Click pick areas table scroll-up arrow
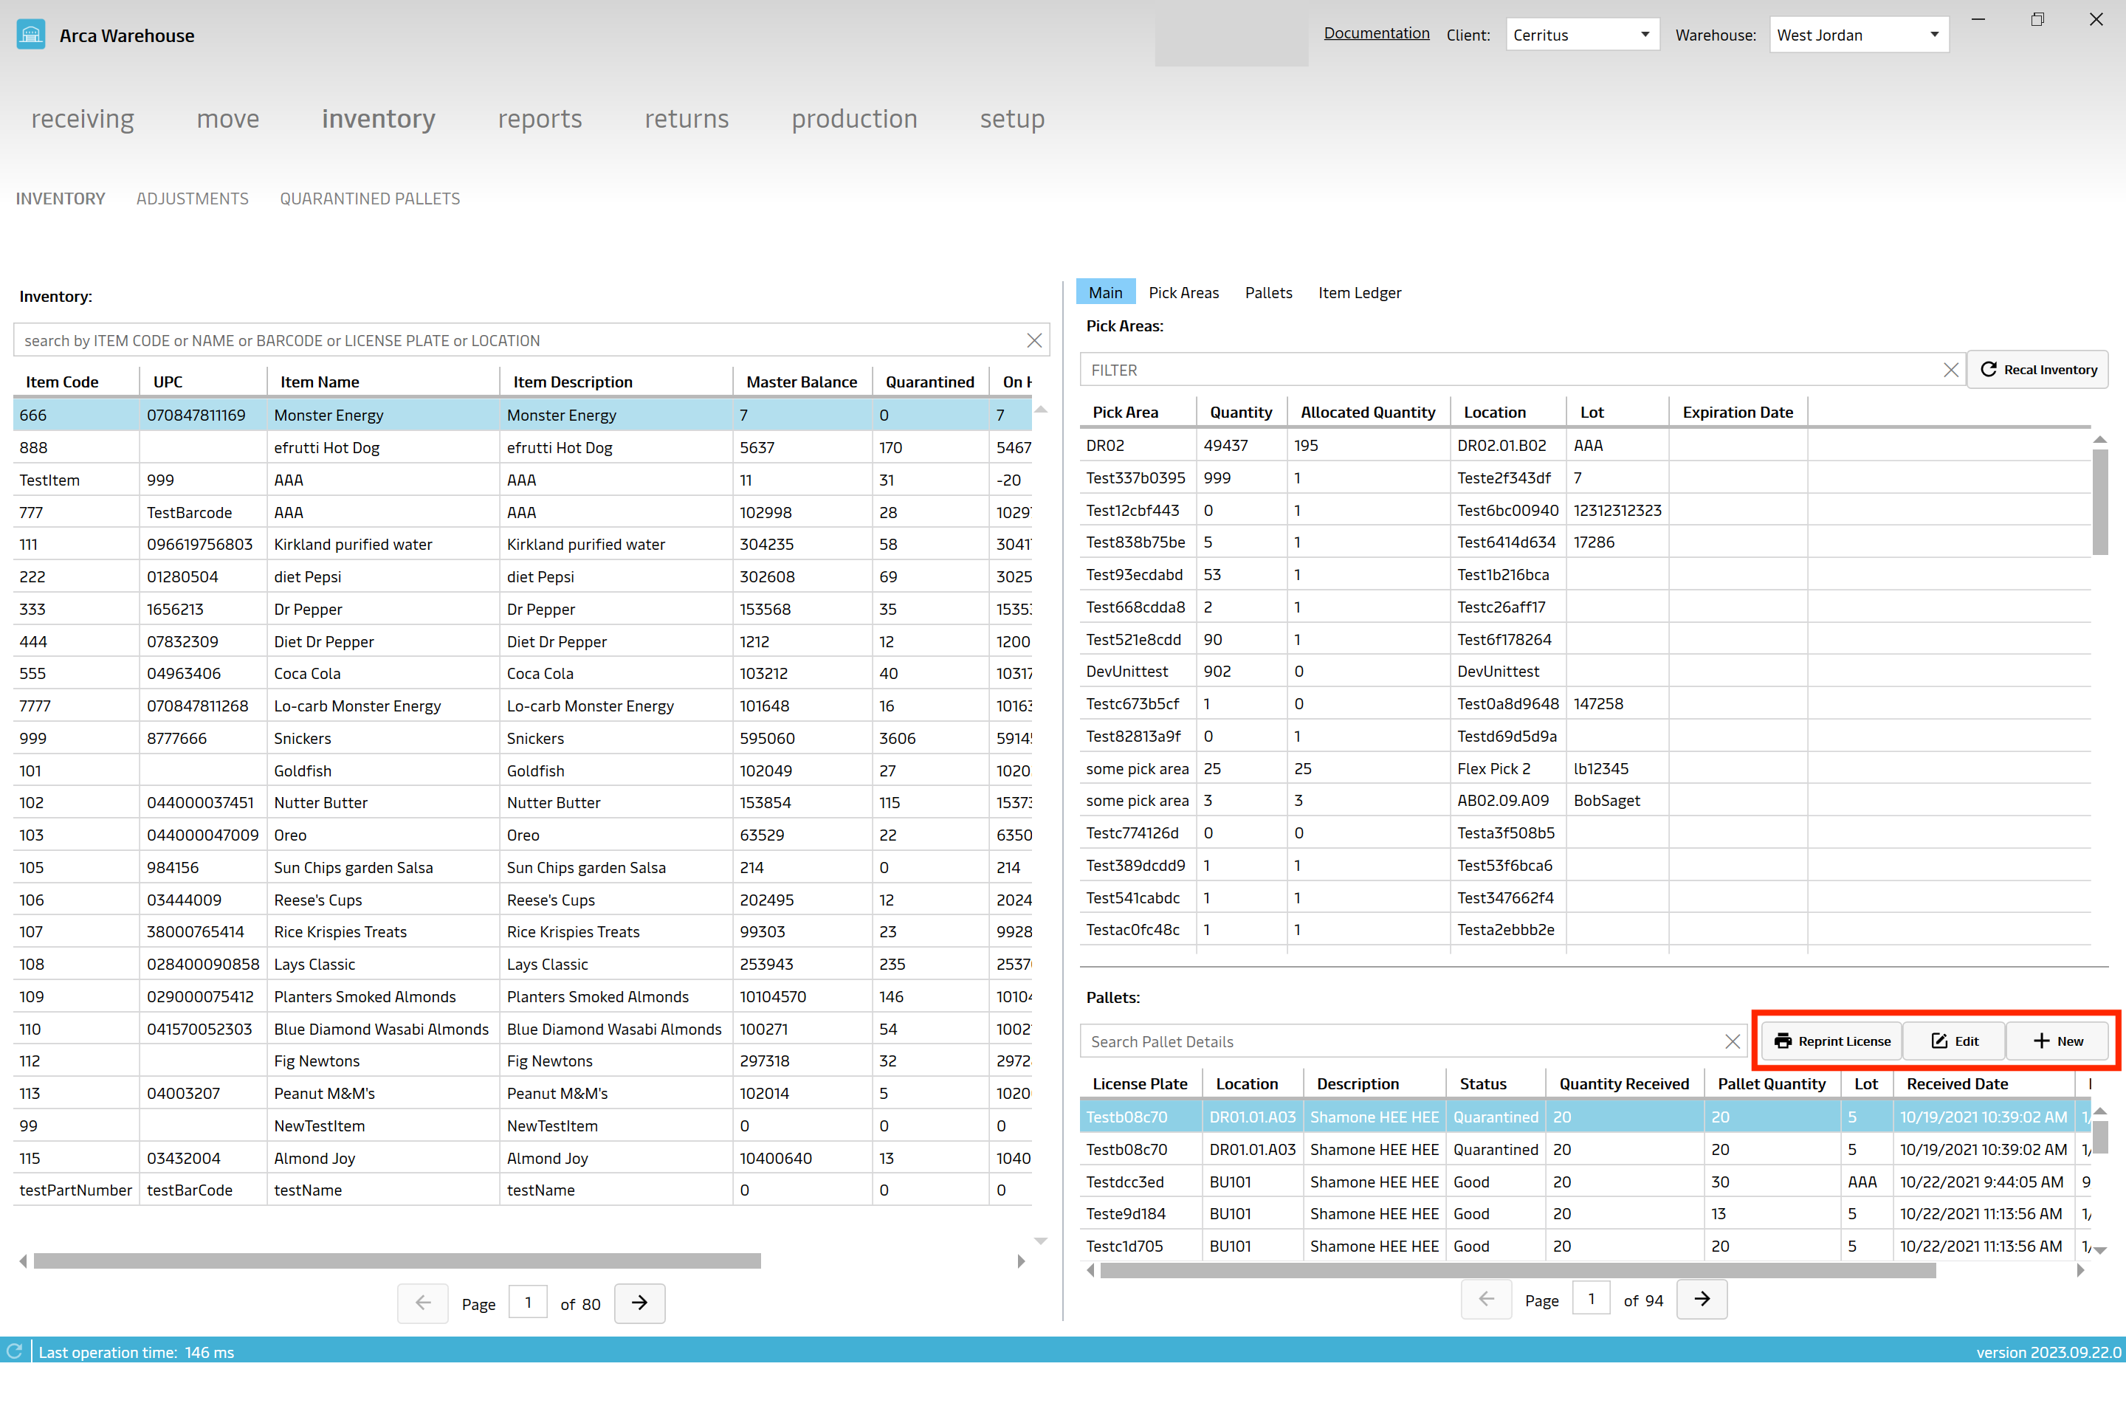 [2099, 439]
